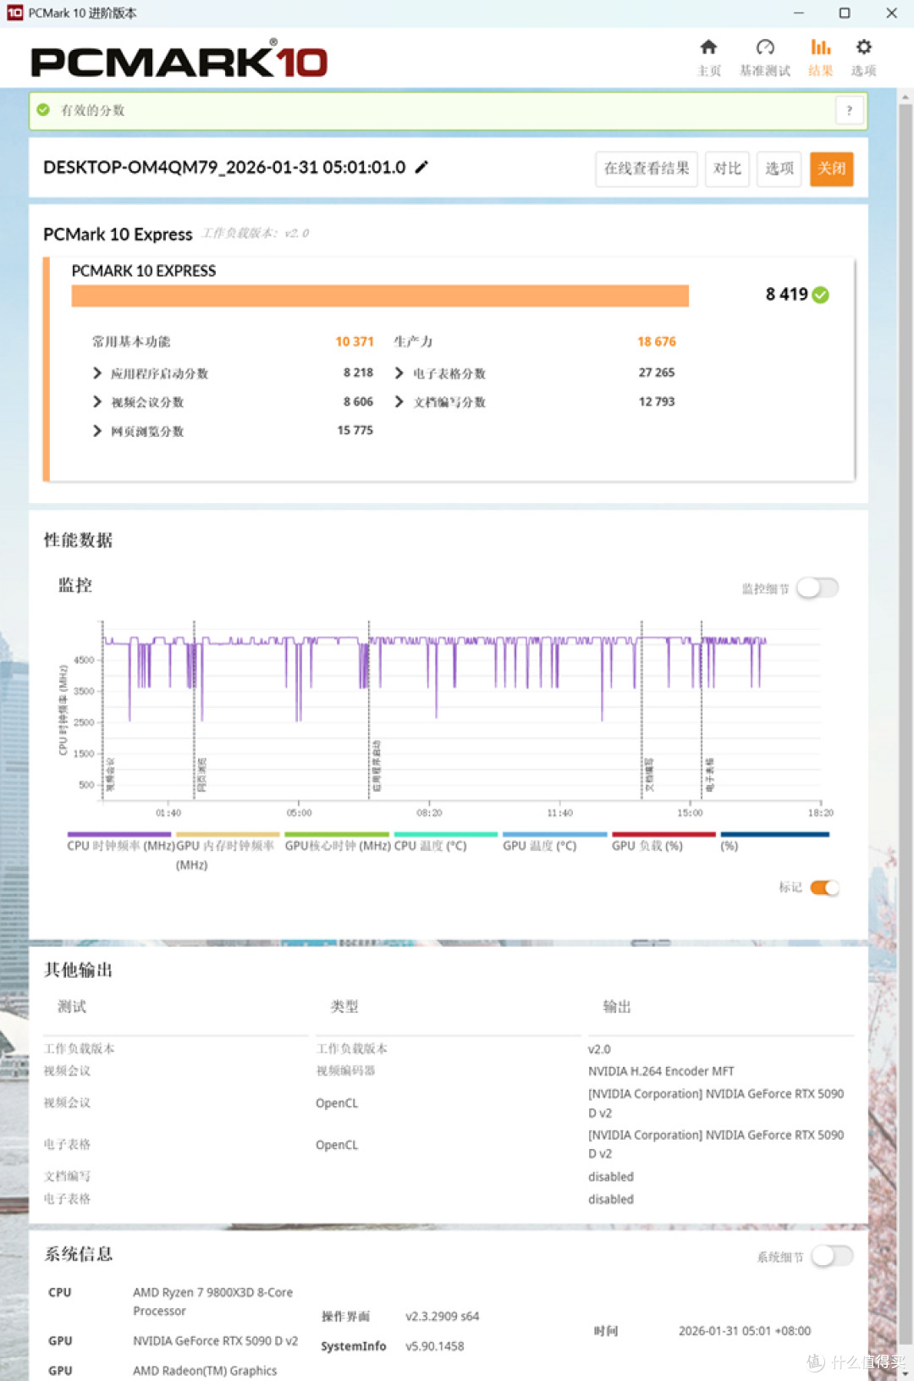
Task: Click the orange PCMARK 10 EXPRESS score bar
Action: 380,296
